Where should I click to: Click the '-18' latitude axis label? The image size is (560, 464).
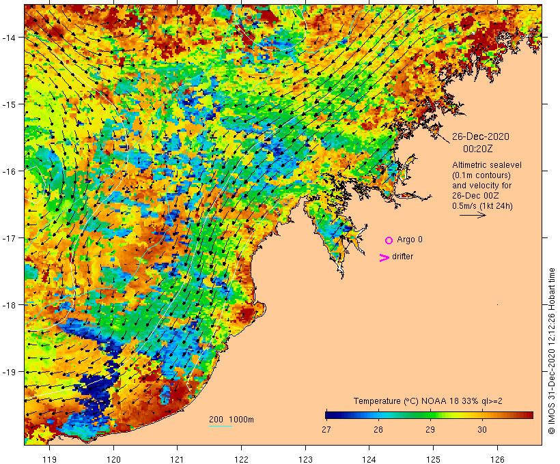click(8, 305)
